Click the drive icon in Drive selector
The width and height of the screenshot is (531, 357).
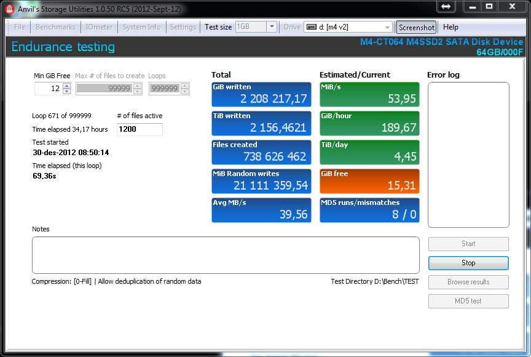(x=311, y=27)
